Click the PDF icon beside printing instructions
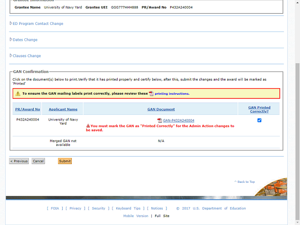300x225 pixels. pos(151,94)
